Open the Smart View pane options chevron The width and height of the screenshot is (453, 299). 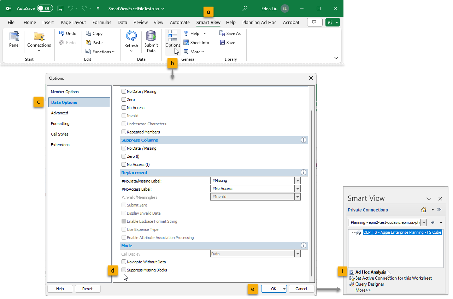point(429,199)
